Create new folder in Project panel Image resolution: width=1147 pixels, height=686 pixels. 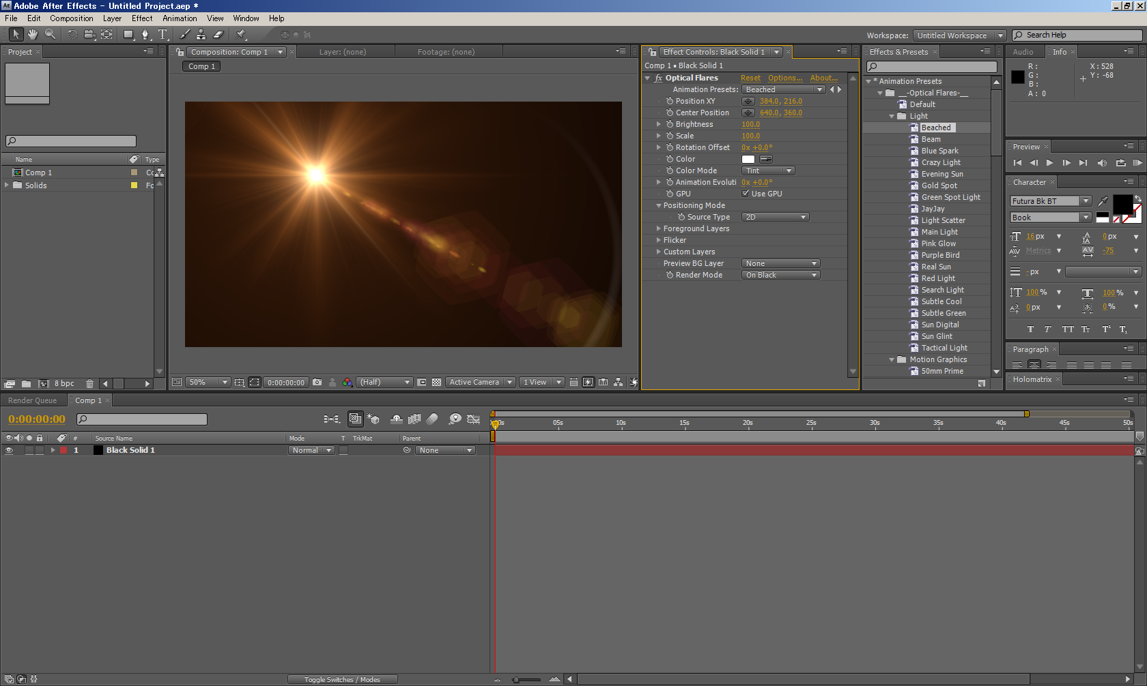click(26, 384)
